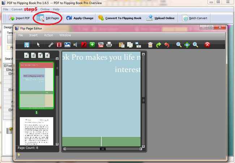The image size is (235, 163).
Task: Add sound with the speaker icon
Action: coord(76,45)
